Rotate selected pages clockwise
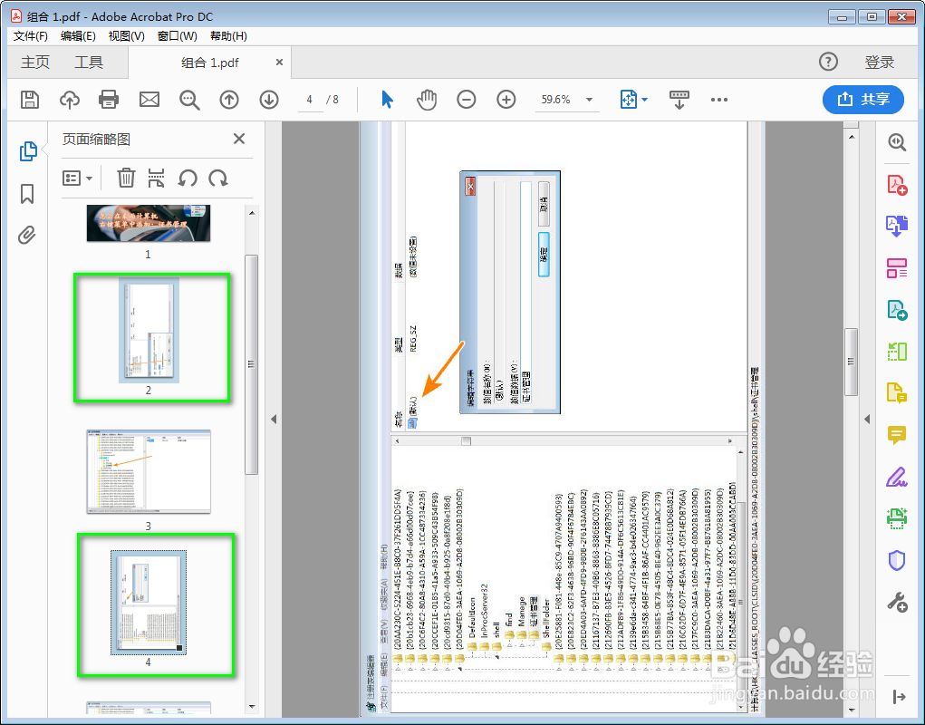Screen dimensions: 925x725 [x=218, y=178]
